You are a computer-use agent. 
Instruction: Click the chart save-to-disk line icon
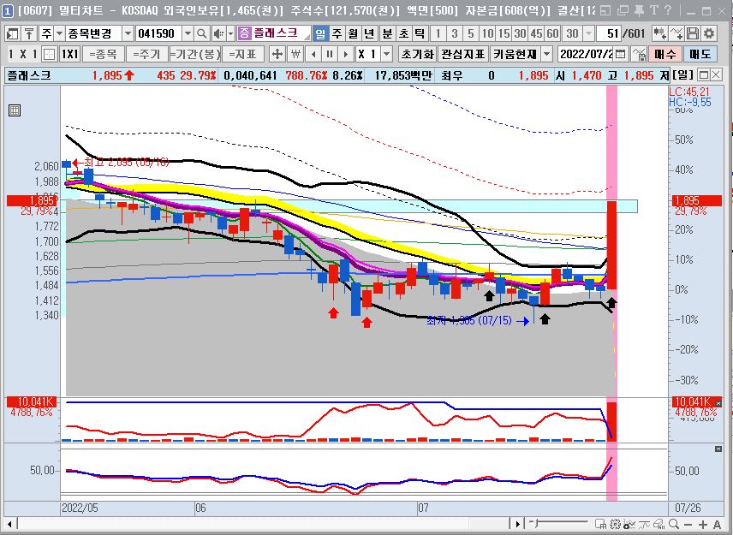639,54
